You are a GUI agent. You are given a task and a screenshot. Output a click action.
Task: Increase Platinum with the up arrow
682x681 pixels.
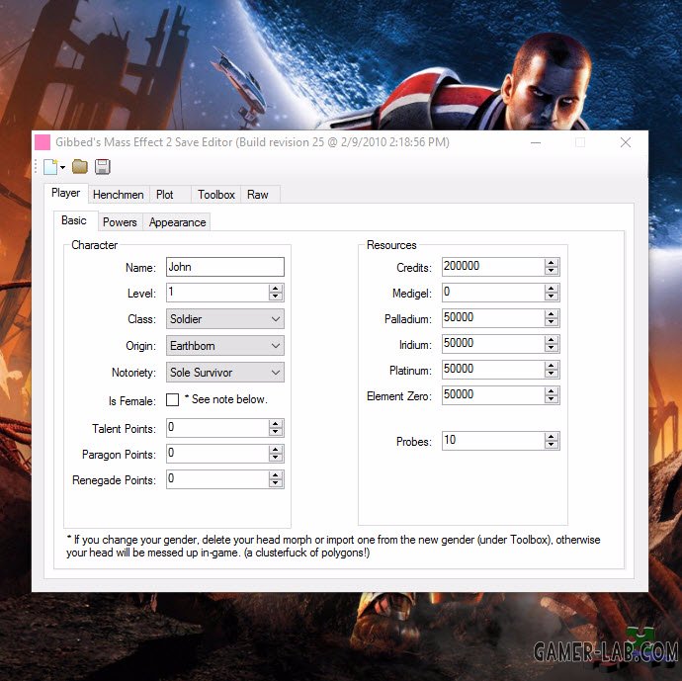(552, 366)
